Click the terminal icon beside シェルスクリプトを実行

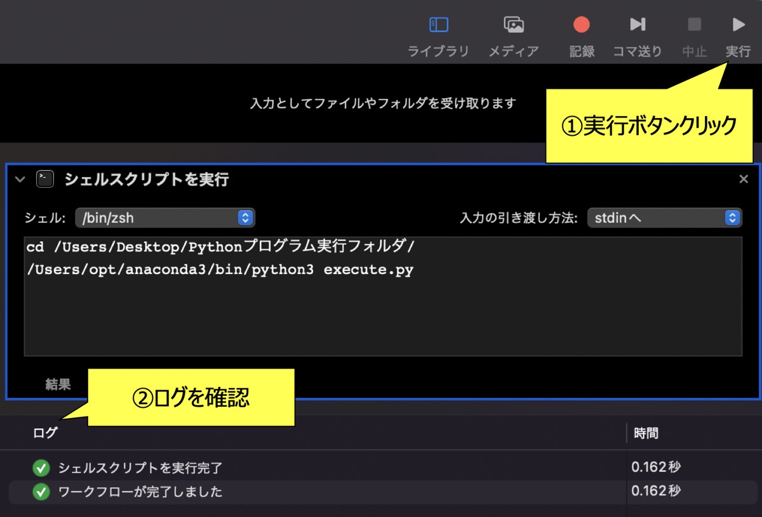point(44,179)
